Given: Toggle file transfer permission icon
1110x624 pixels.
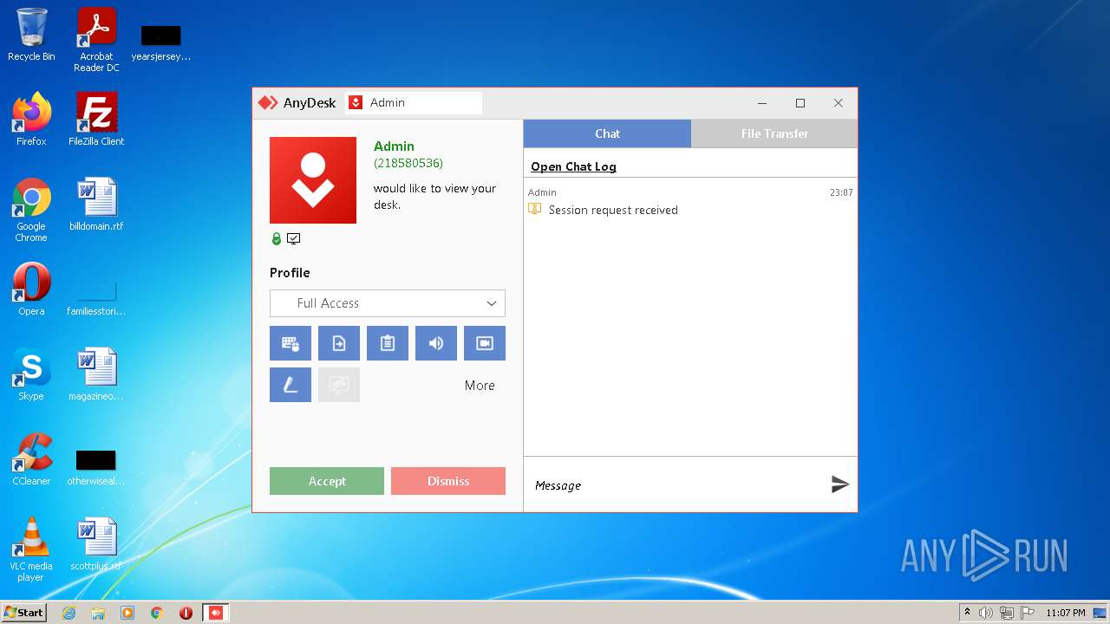Looking at the screenshot, I should 339,343.
